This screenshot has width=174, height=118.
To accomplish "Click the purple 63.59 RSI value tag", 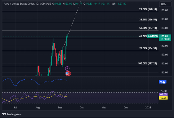I will 163,94.
